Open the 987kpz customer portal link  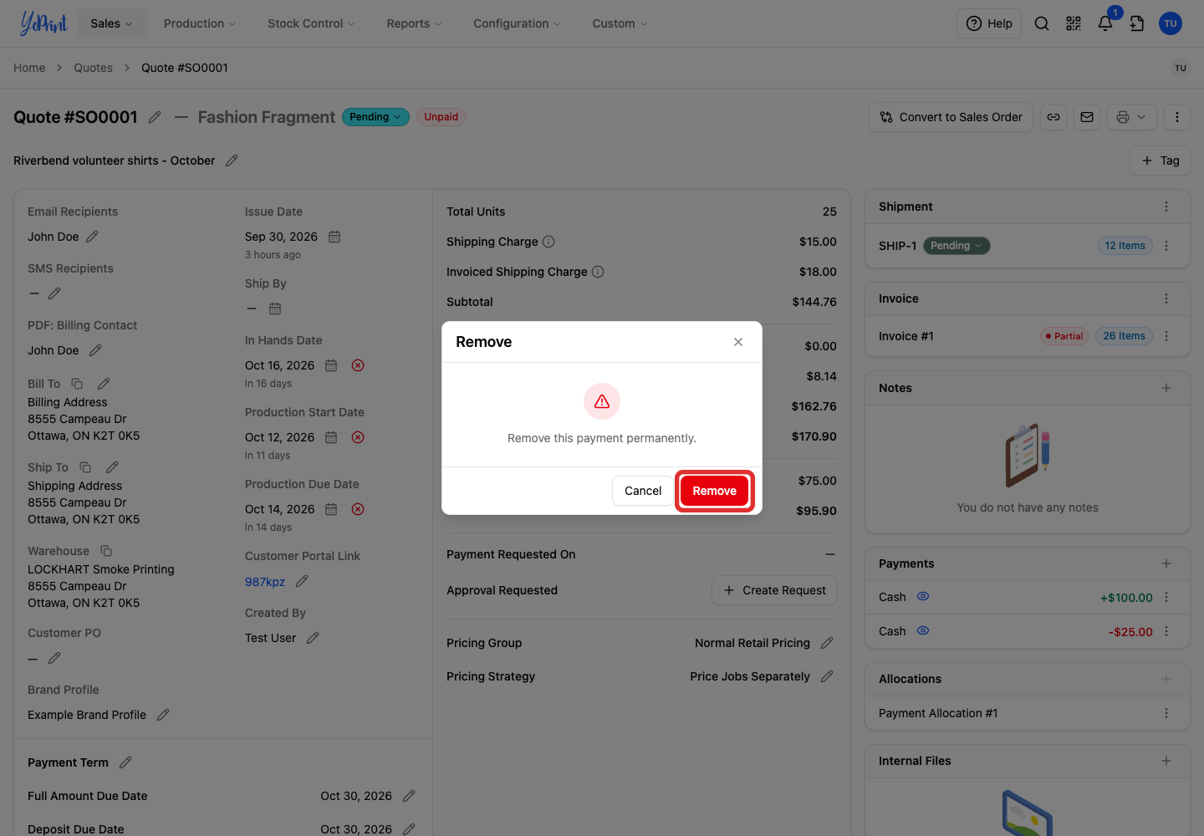(x=265, y=582)
